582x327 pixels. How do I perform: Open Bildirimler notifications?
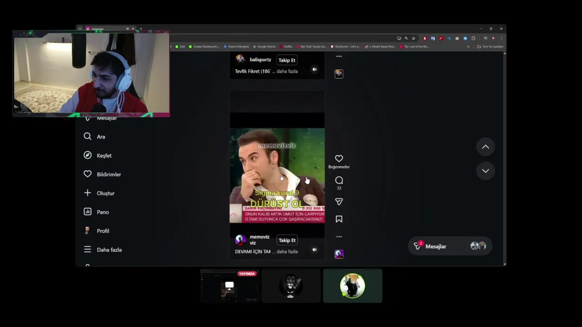pos(102,174)
